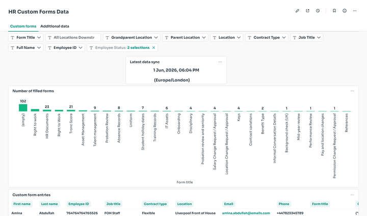Click the 'Onboarding' axis label
The width and height of the screenshot is (367, 216).
(x=178, y=124)
